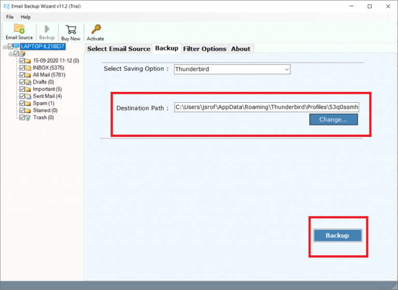Open the Help menu
The width and height of the screenshot is (398, 290).
pyautogui.click(x=25, y=17)
